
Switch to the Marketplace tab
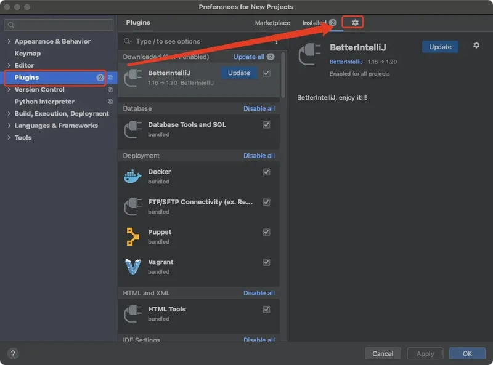(x=272, y=23)
